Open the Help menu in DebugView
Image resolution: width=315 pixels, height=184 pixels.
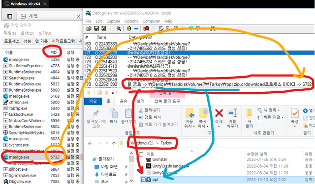coord(168,21)
